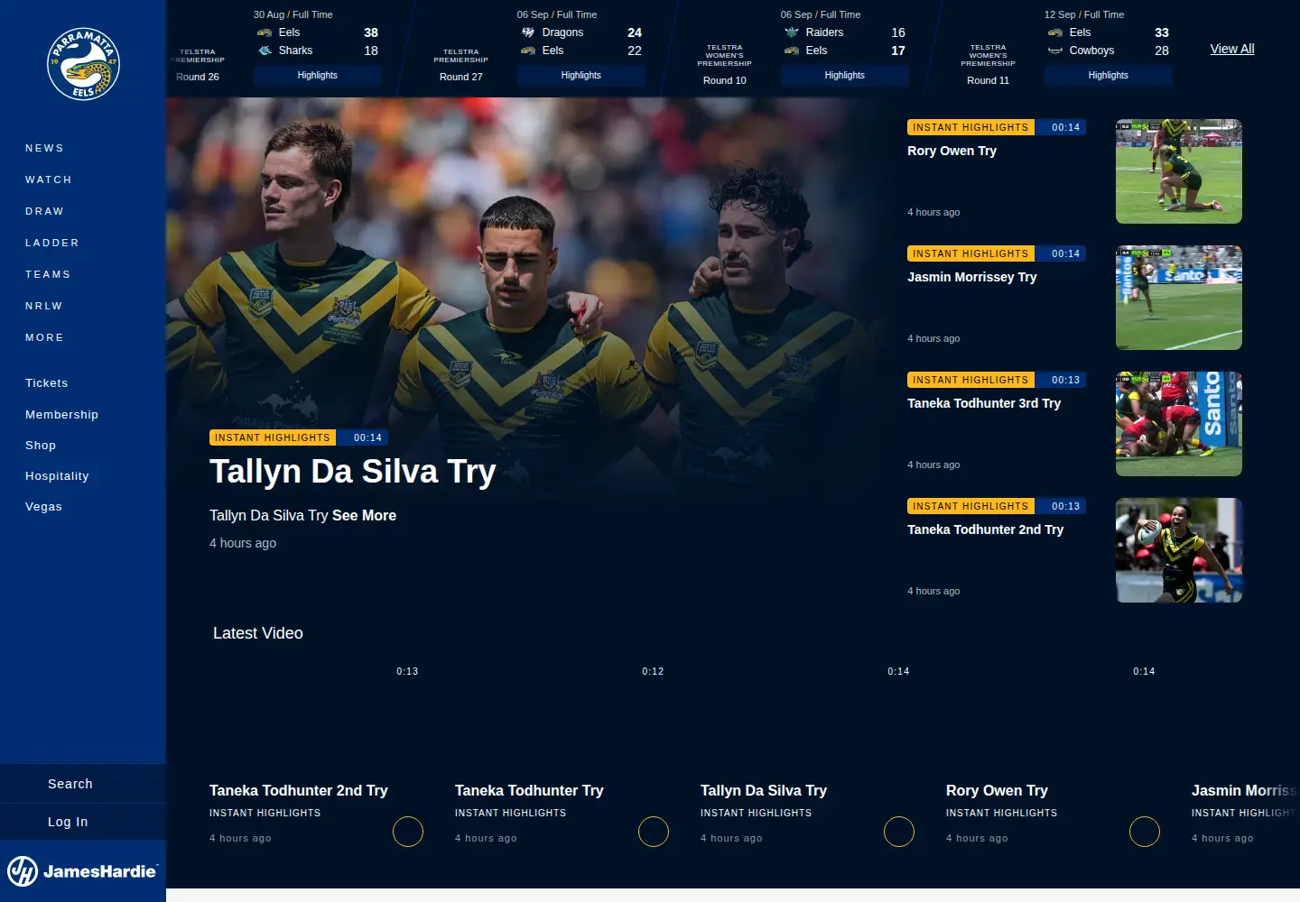Image resolution: width=1300 pixels, height=902 pixels.
Task: Open the Ladder page
Action: pos(52,243)
